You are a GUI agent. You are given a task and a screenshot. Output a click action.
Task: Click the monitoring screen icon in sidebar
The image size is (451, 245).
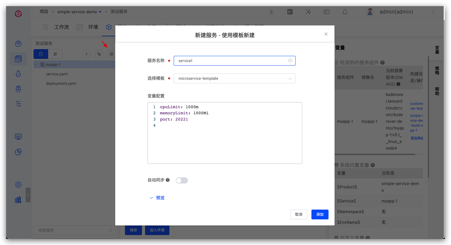click(18, 137)
